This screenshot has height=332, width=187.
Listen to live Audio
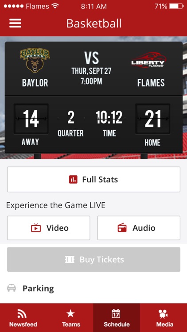coord(139,228)
